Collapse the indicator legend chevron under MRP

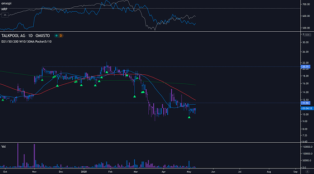point(5,15)
